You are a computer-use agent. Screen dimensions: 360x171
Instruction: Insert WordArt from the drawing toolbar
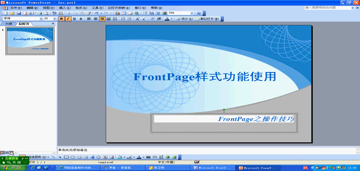click(92, 157)
